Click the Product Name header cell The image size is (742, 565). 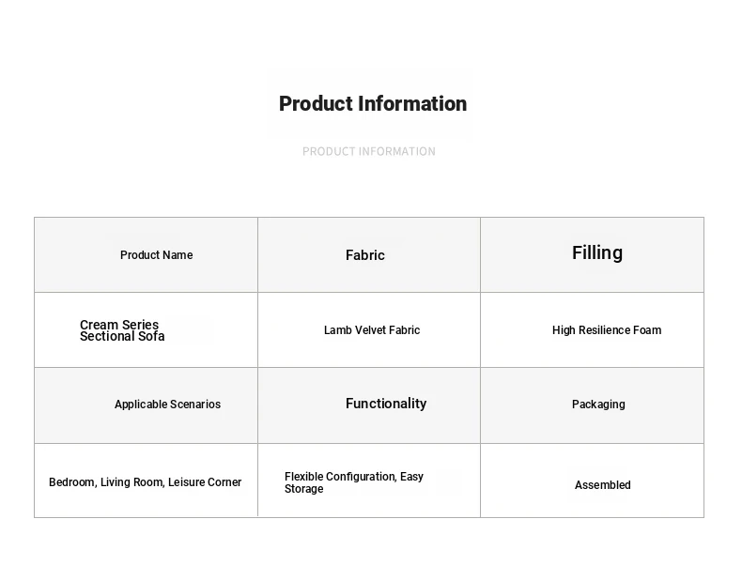pos(146,255)
